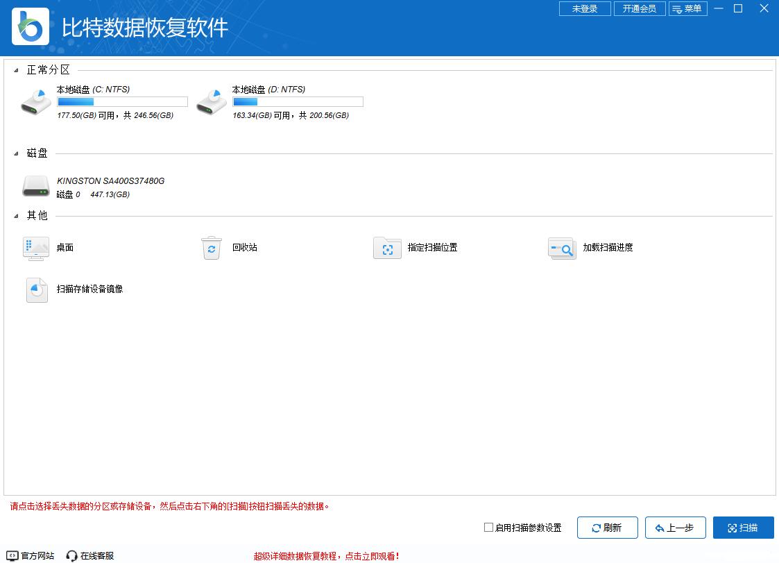779x563 pixels.
Task: Enable 启用扫描参数设置 checkbox
Action: (x=489, y=528)
